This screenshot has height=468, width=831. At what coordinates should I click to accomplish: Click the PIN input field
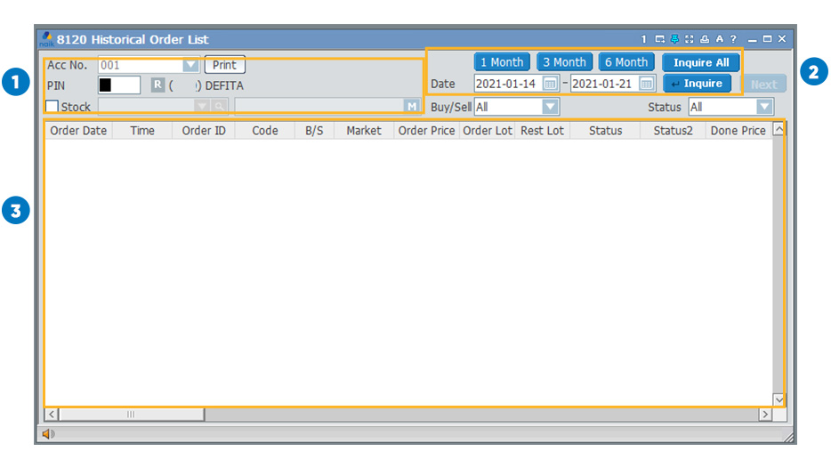(119, 85)
